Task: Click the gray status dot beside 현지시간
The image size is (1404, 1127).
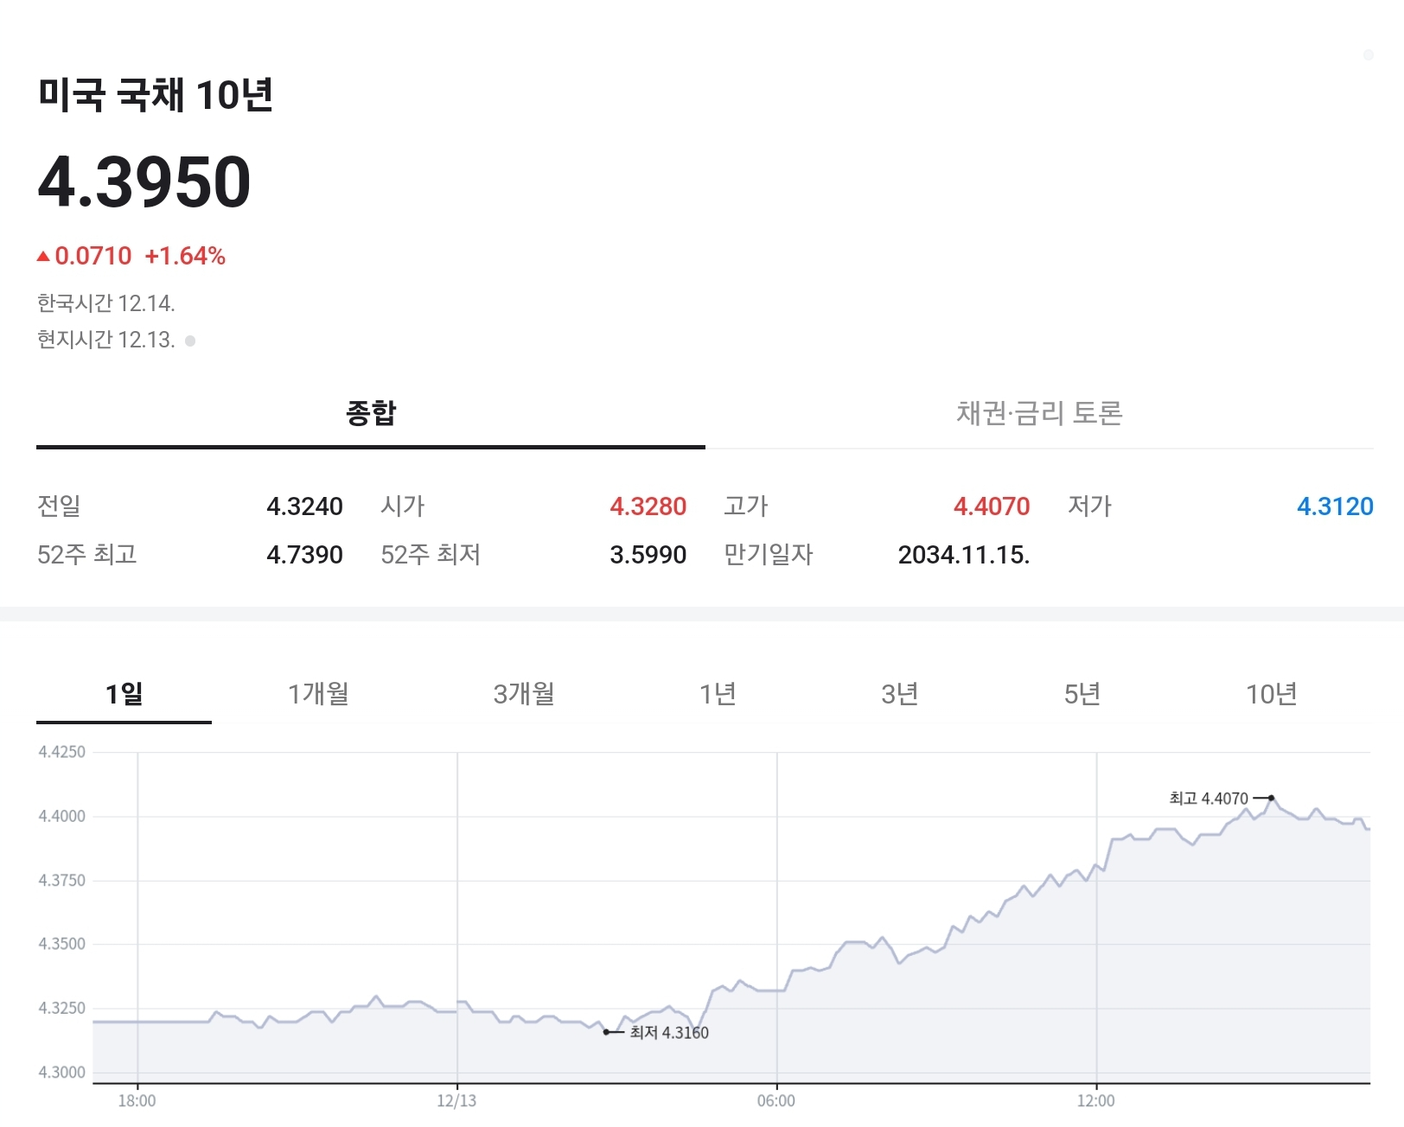Action: pos(190,341)
